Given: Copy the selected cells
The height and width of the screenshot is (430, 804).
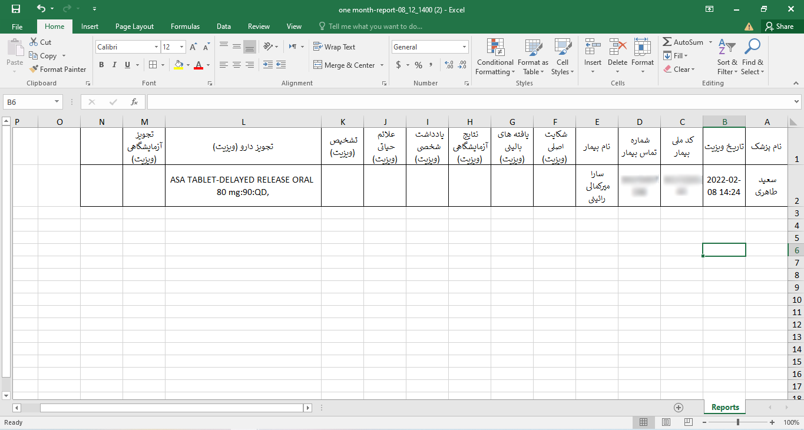Looking at the screenshot, I should 43,56.
